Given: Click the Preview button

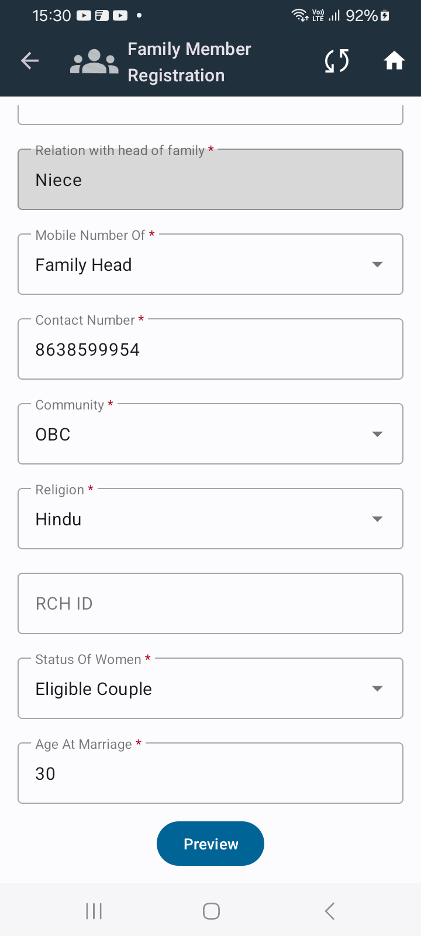Looking at the screenshot, I should [210, 844].
